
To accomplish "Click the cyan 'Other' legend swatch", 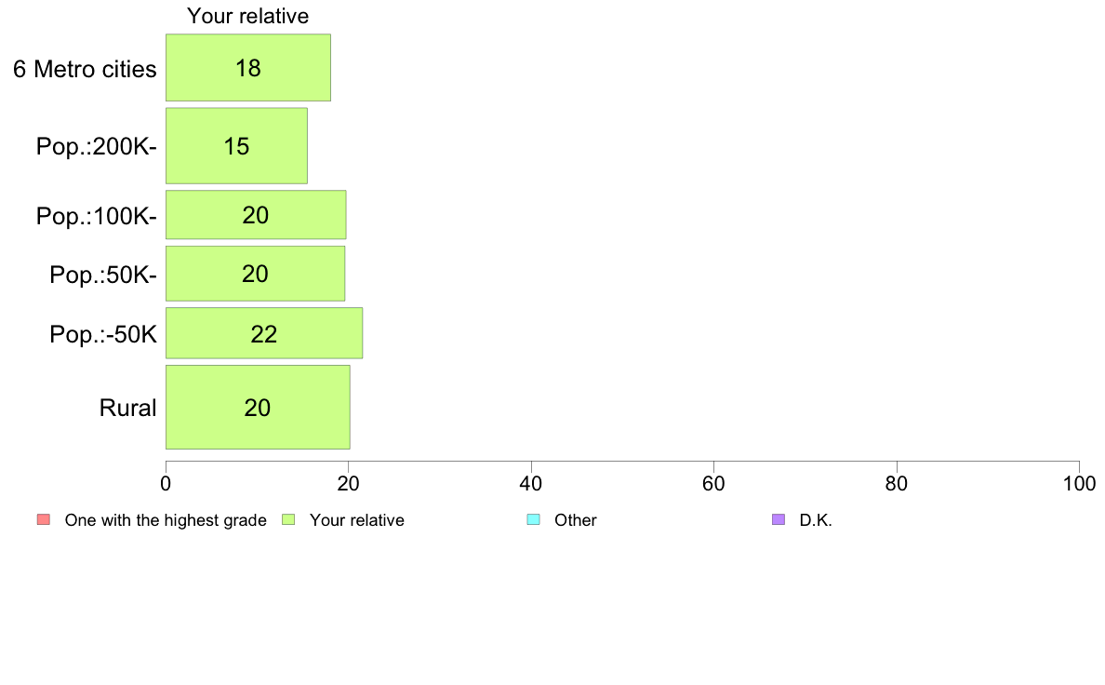I will coord(534,520).
